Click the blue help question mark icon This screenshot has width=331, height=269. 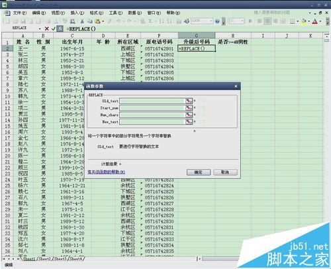[217, 21]
